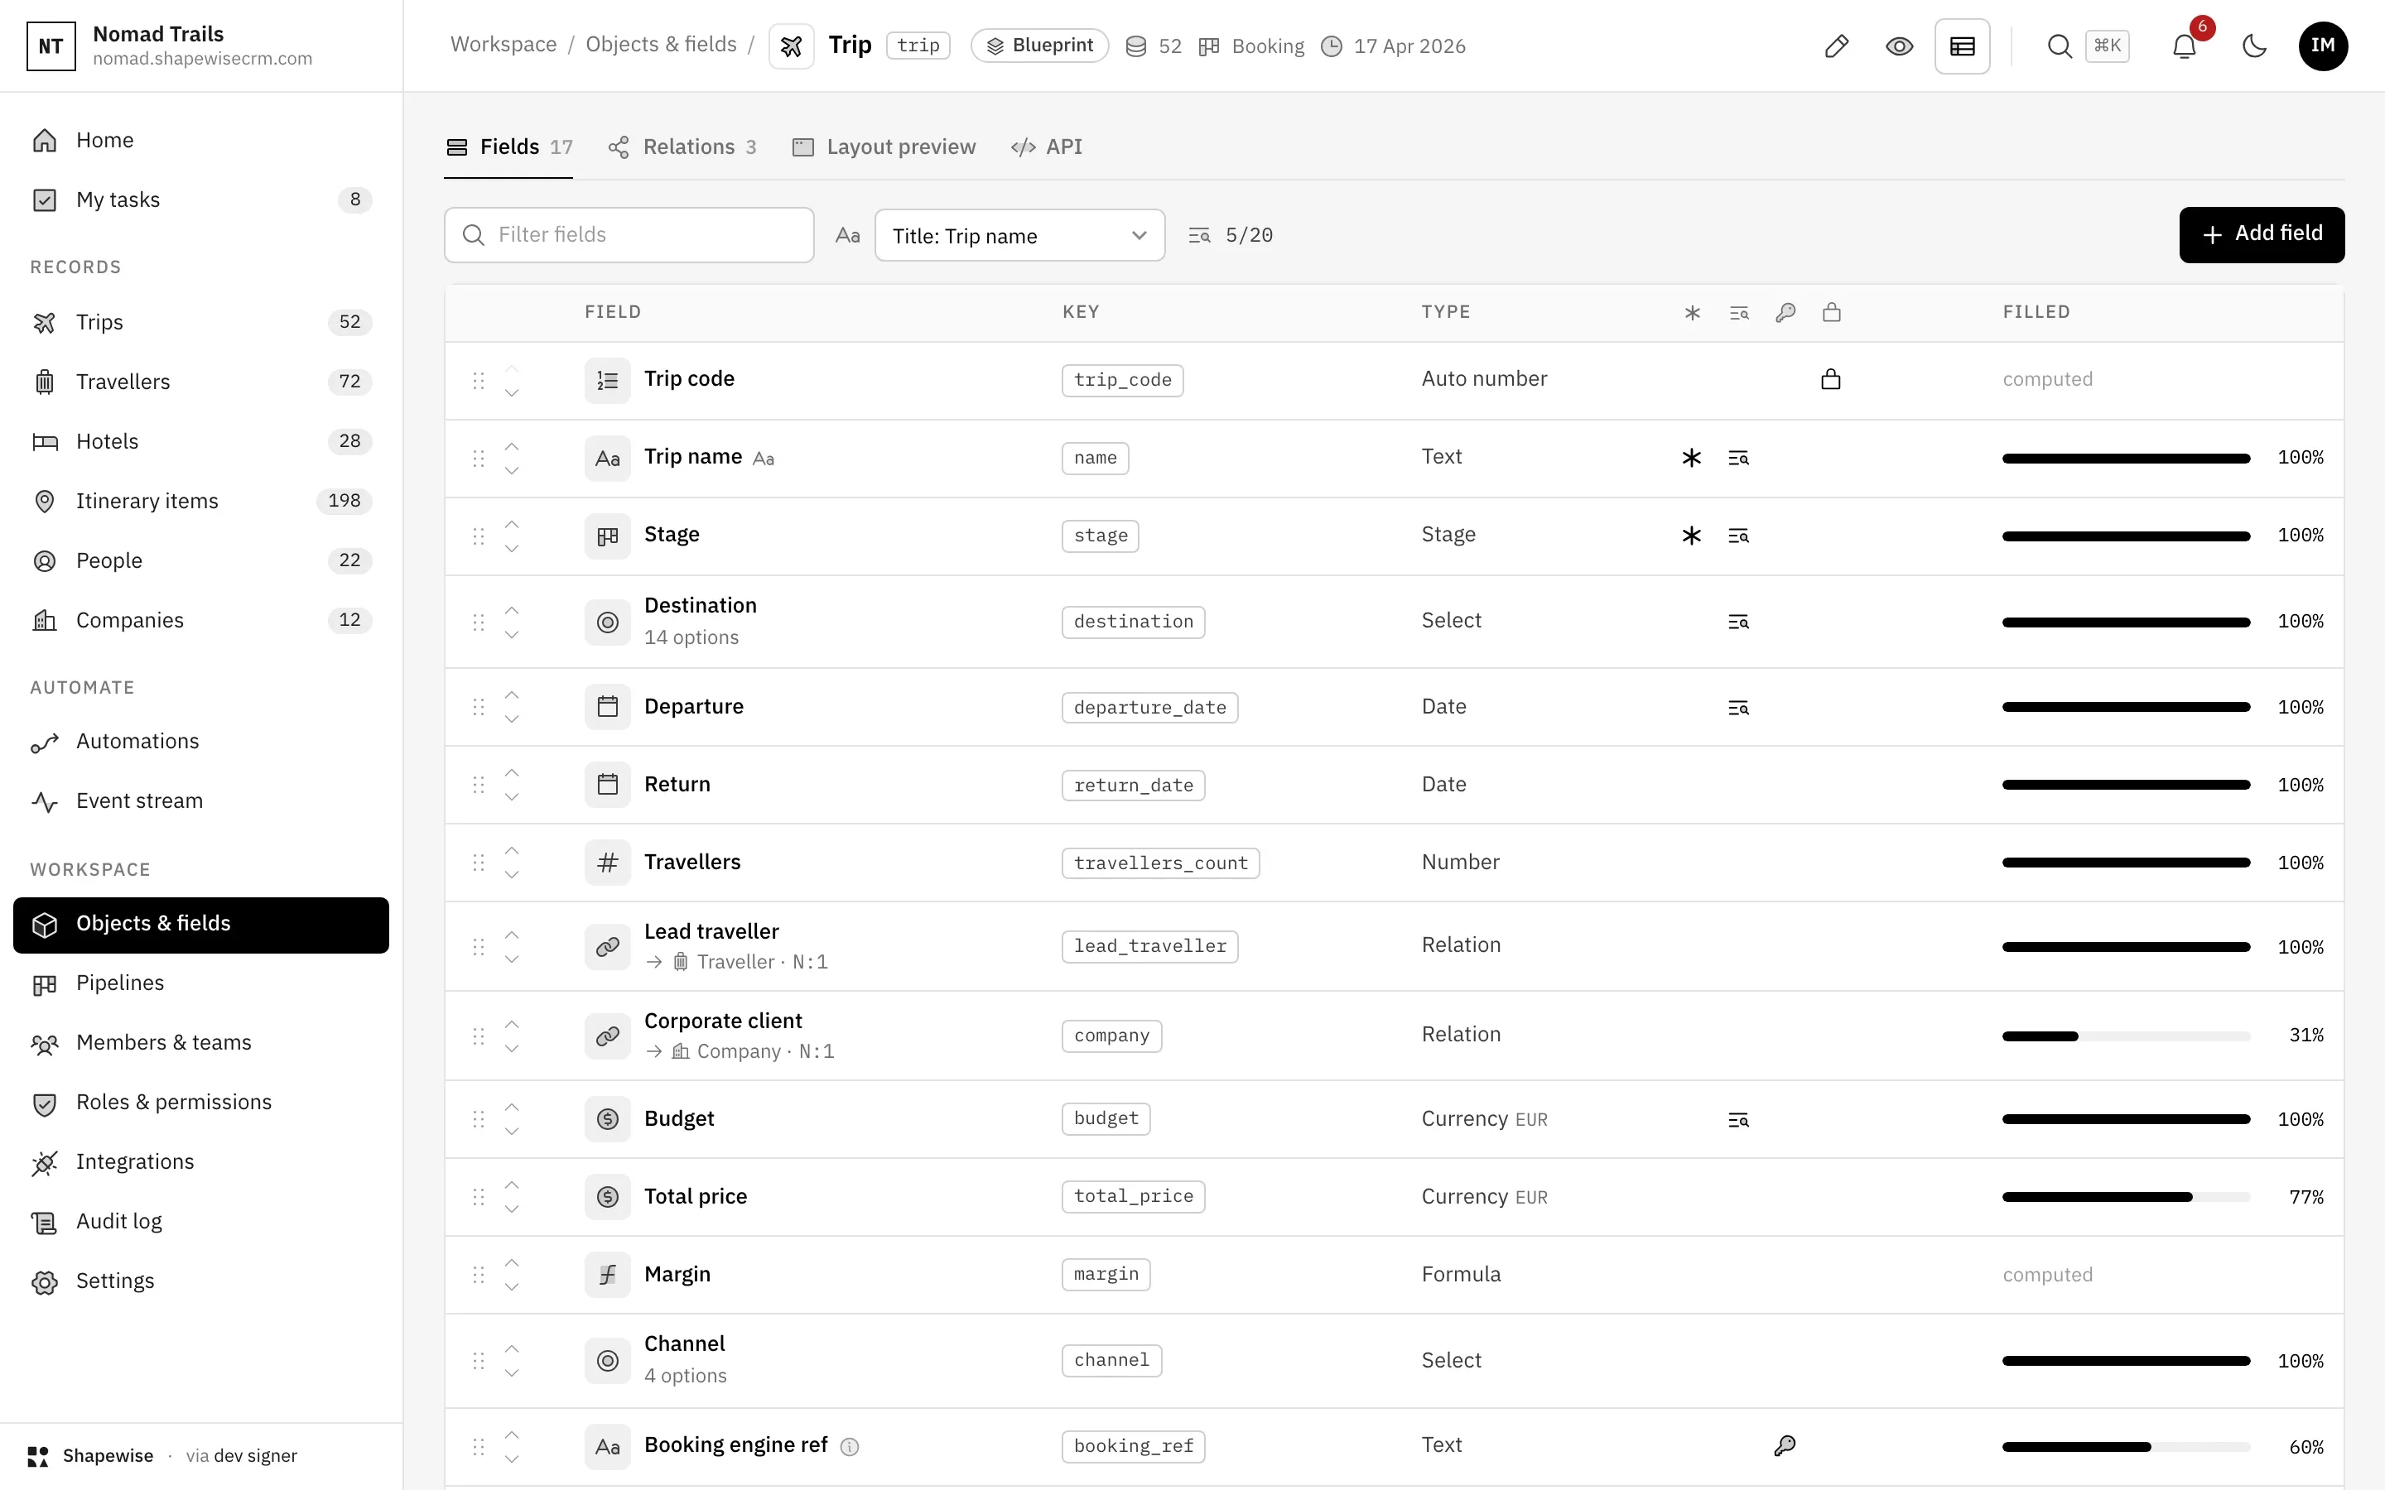Screen dimensions: 2385x1490
Task: Switch to the Relations tab
Action: [x=682, y=147]
